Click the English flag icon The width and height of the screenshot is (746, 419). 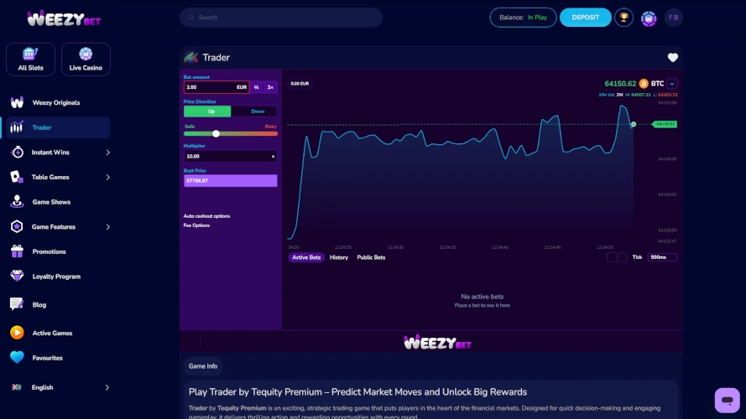click(17, 387)
